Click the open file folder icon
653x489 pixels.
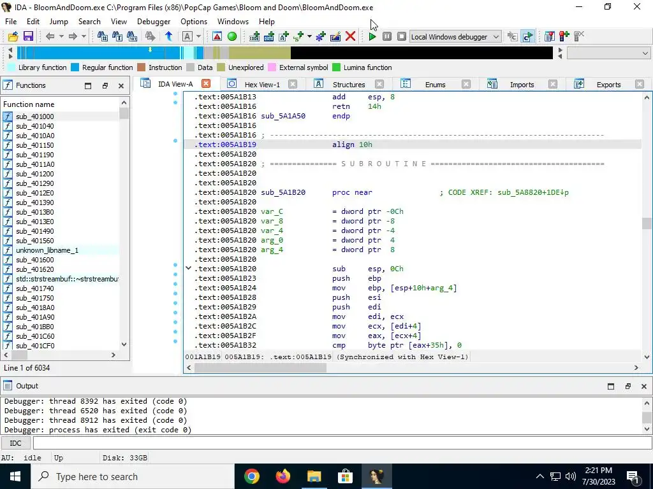click(x=13, y=36)
